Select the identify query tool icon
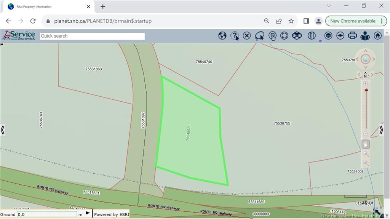The width and height of the screenshot is (390, 219). (x=235, y=36)
